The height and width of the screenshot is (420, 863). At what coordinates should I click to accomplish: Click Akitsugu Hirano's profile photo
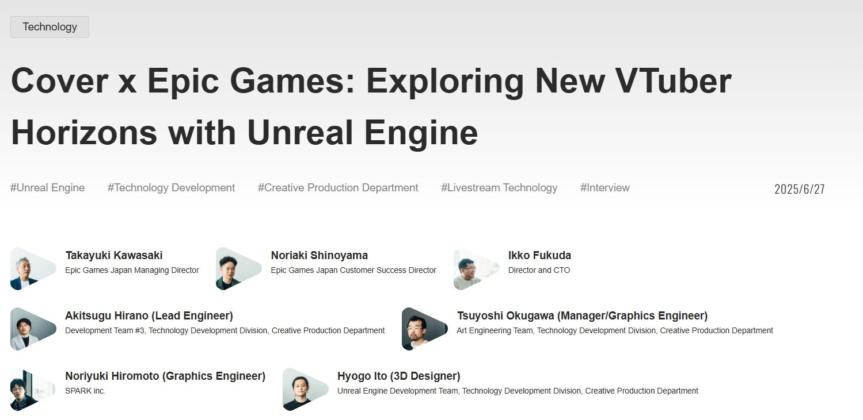coord(33,329)
